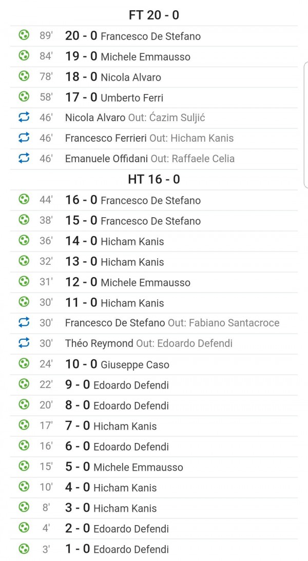Click the substitution icon beside Francesco Ferrieri
This screenshot has width=308, height=561.
pyautogui.click(x=24, y=138)
